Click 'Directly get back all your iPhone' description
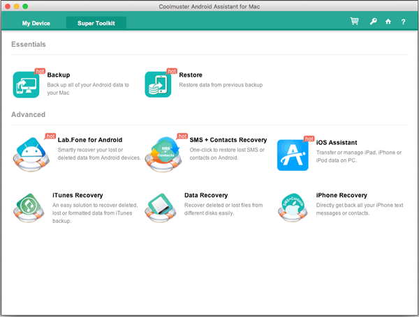Screen dimensions: 419x317 click(360, 209)
